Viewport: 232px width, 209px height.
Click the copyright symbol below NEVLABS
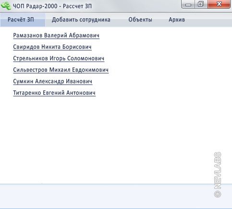tap(218, 194)
